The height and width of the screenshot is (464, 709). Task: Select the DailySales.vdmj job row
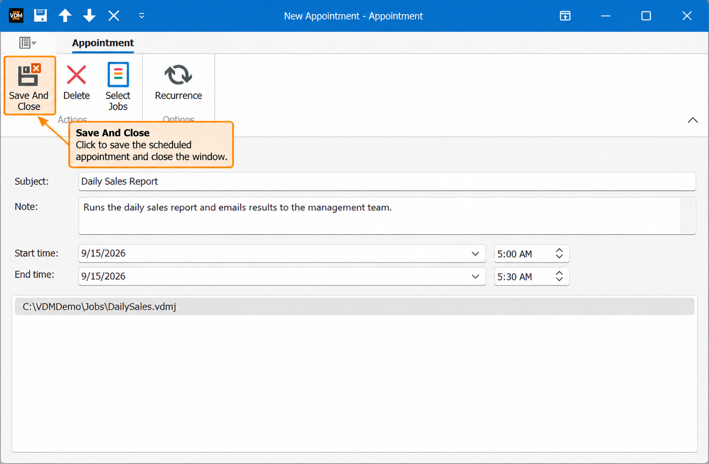354,307
